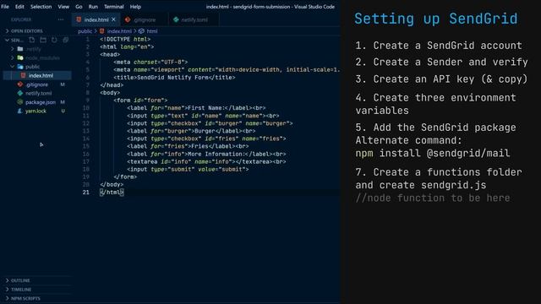The height and width of the screenshot is (304, 541).
Task: Click the HTML icon beside index.html tree row
Action: click(23, 75)
